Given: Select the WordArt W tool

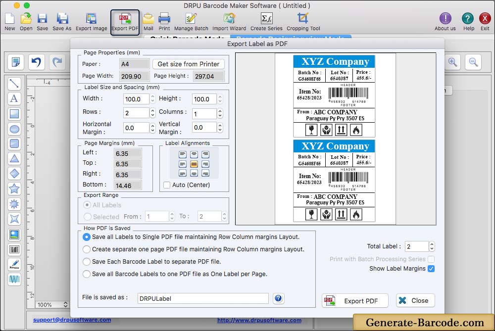Looking at the screenshot, I should coord(14,279).
